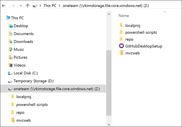Go back with the Back arrow
The image size is (182, 127).
coord(4,6)
